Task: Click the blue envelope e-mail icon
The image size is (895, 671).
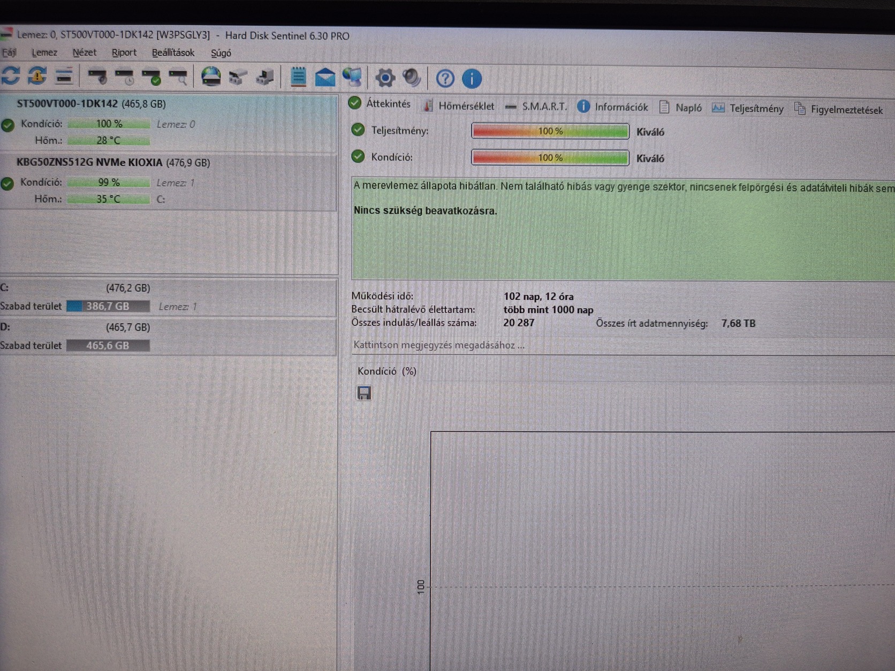Action: click(x=325, y=78)
